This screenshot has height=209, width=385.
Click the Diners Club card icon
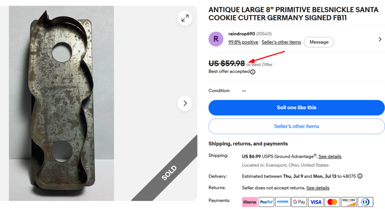click(365, 202)
